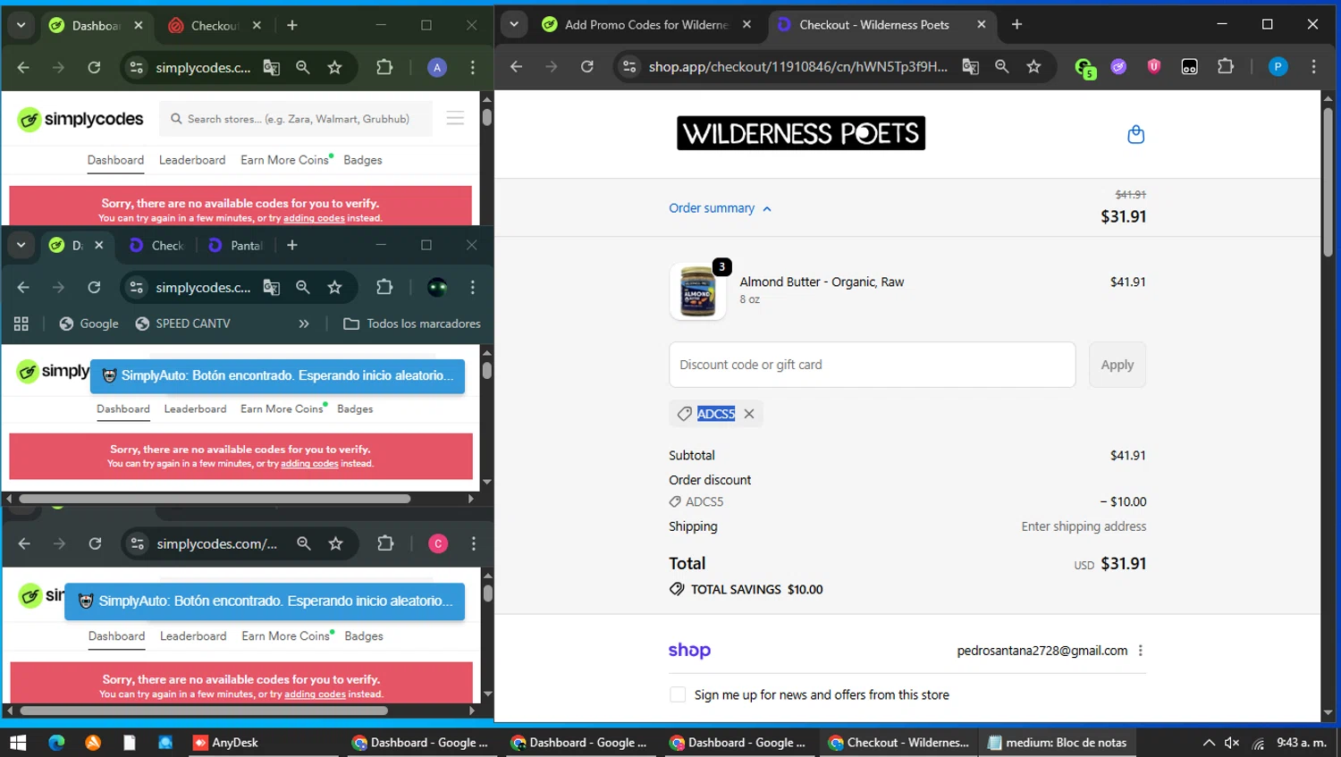Open the Google bookmark in middle-left window
Screen dimensions: 1341x757
[x=89, y=324]
